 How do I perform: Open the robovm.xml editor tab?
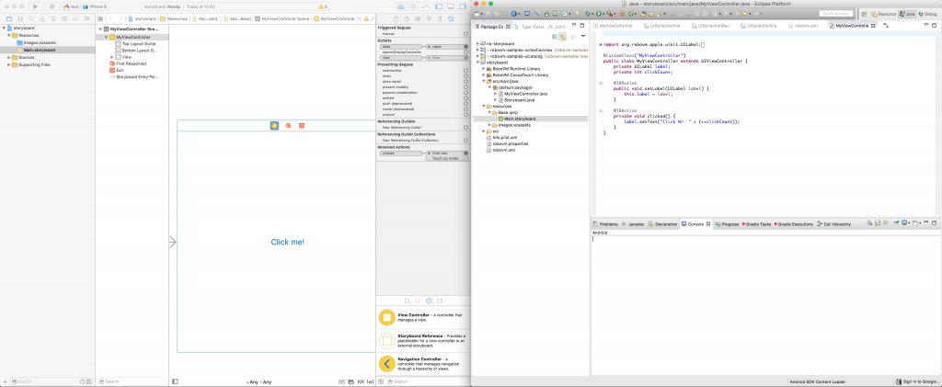tap(806, 26)
